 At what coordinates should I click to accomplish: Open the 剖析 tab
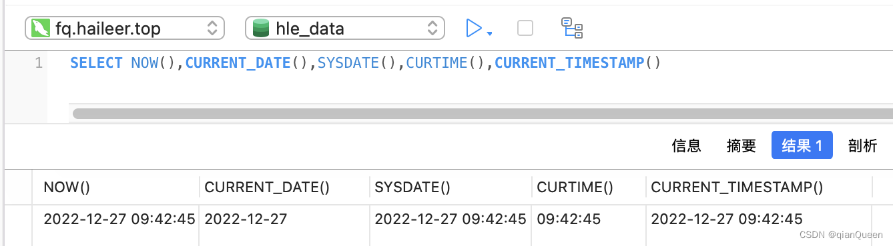862,146
